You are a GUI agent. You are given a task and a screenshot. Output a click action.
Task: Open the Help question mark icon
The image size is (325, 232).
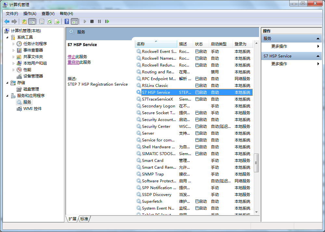click(67, 21)
